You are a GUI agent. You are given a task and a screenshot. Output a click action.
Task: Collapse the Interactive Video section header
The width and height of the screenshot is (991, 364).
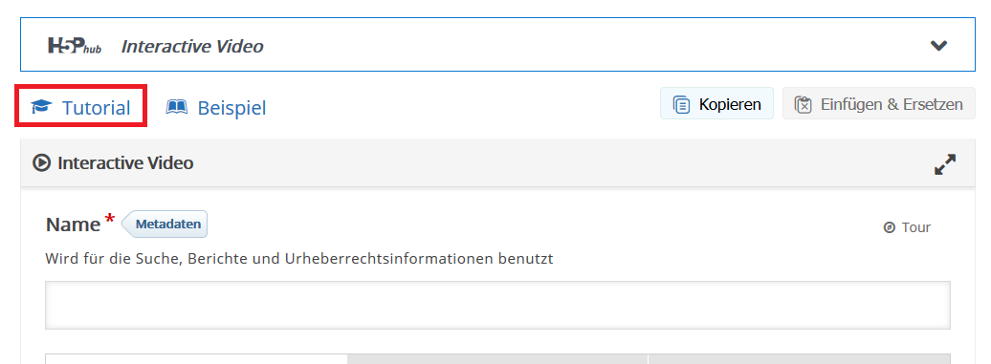point(497,162)
